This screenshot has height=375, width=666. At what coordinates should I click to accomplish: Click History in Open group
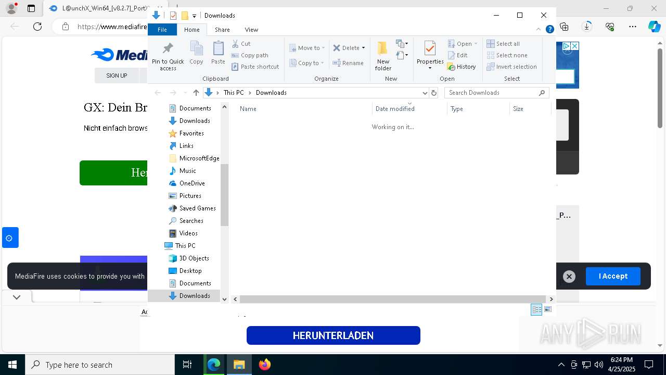tap(462, 67)
